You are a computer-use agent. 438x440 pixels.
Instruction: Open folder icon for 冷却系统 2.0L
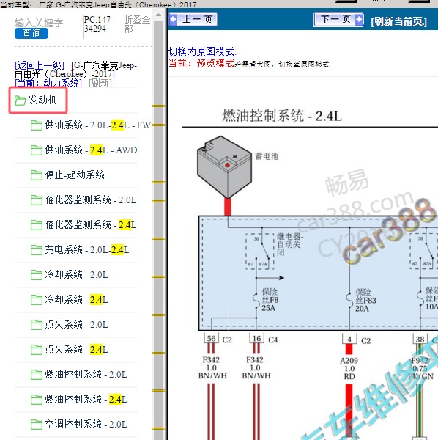[x=37, y=275]
